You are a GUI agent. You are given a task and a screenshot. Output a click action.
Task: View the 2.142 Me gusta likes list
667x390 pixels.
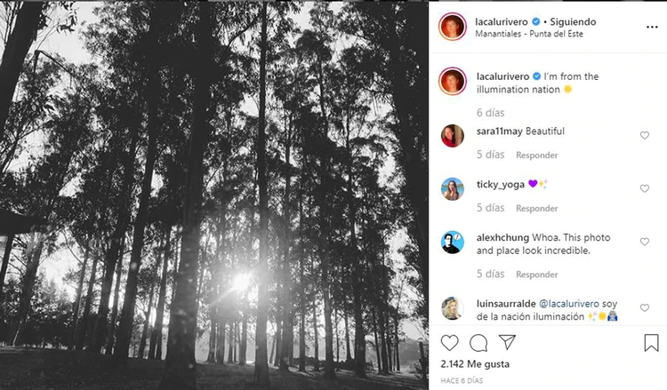point(475,364)
